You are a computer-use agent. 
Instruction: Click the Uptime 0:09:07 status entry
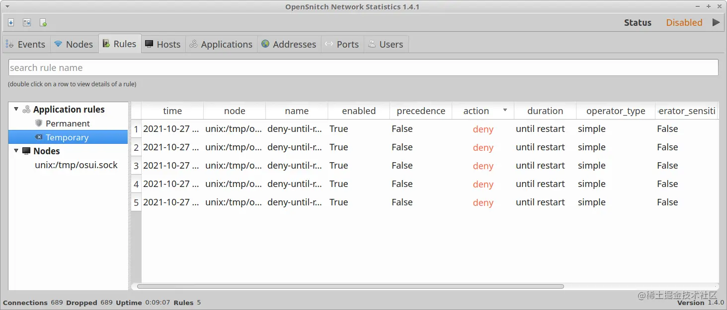pyautogui.click(x=143, y=303)
